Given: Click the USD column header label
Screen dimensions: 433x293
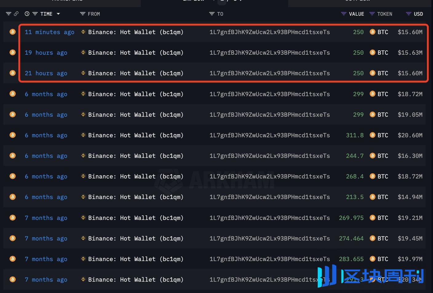Looking at the screenshot, I should click(419, 14).
